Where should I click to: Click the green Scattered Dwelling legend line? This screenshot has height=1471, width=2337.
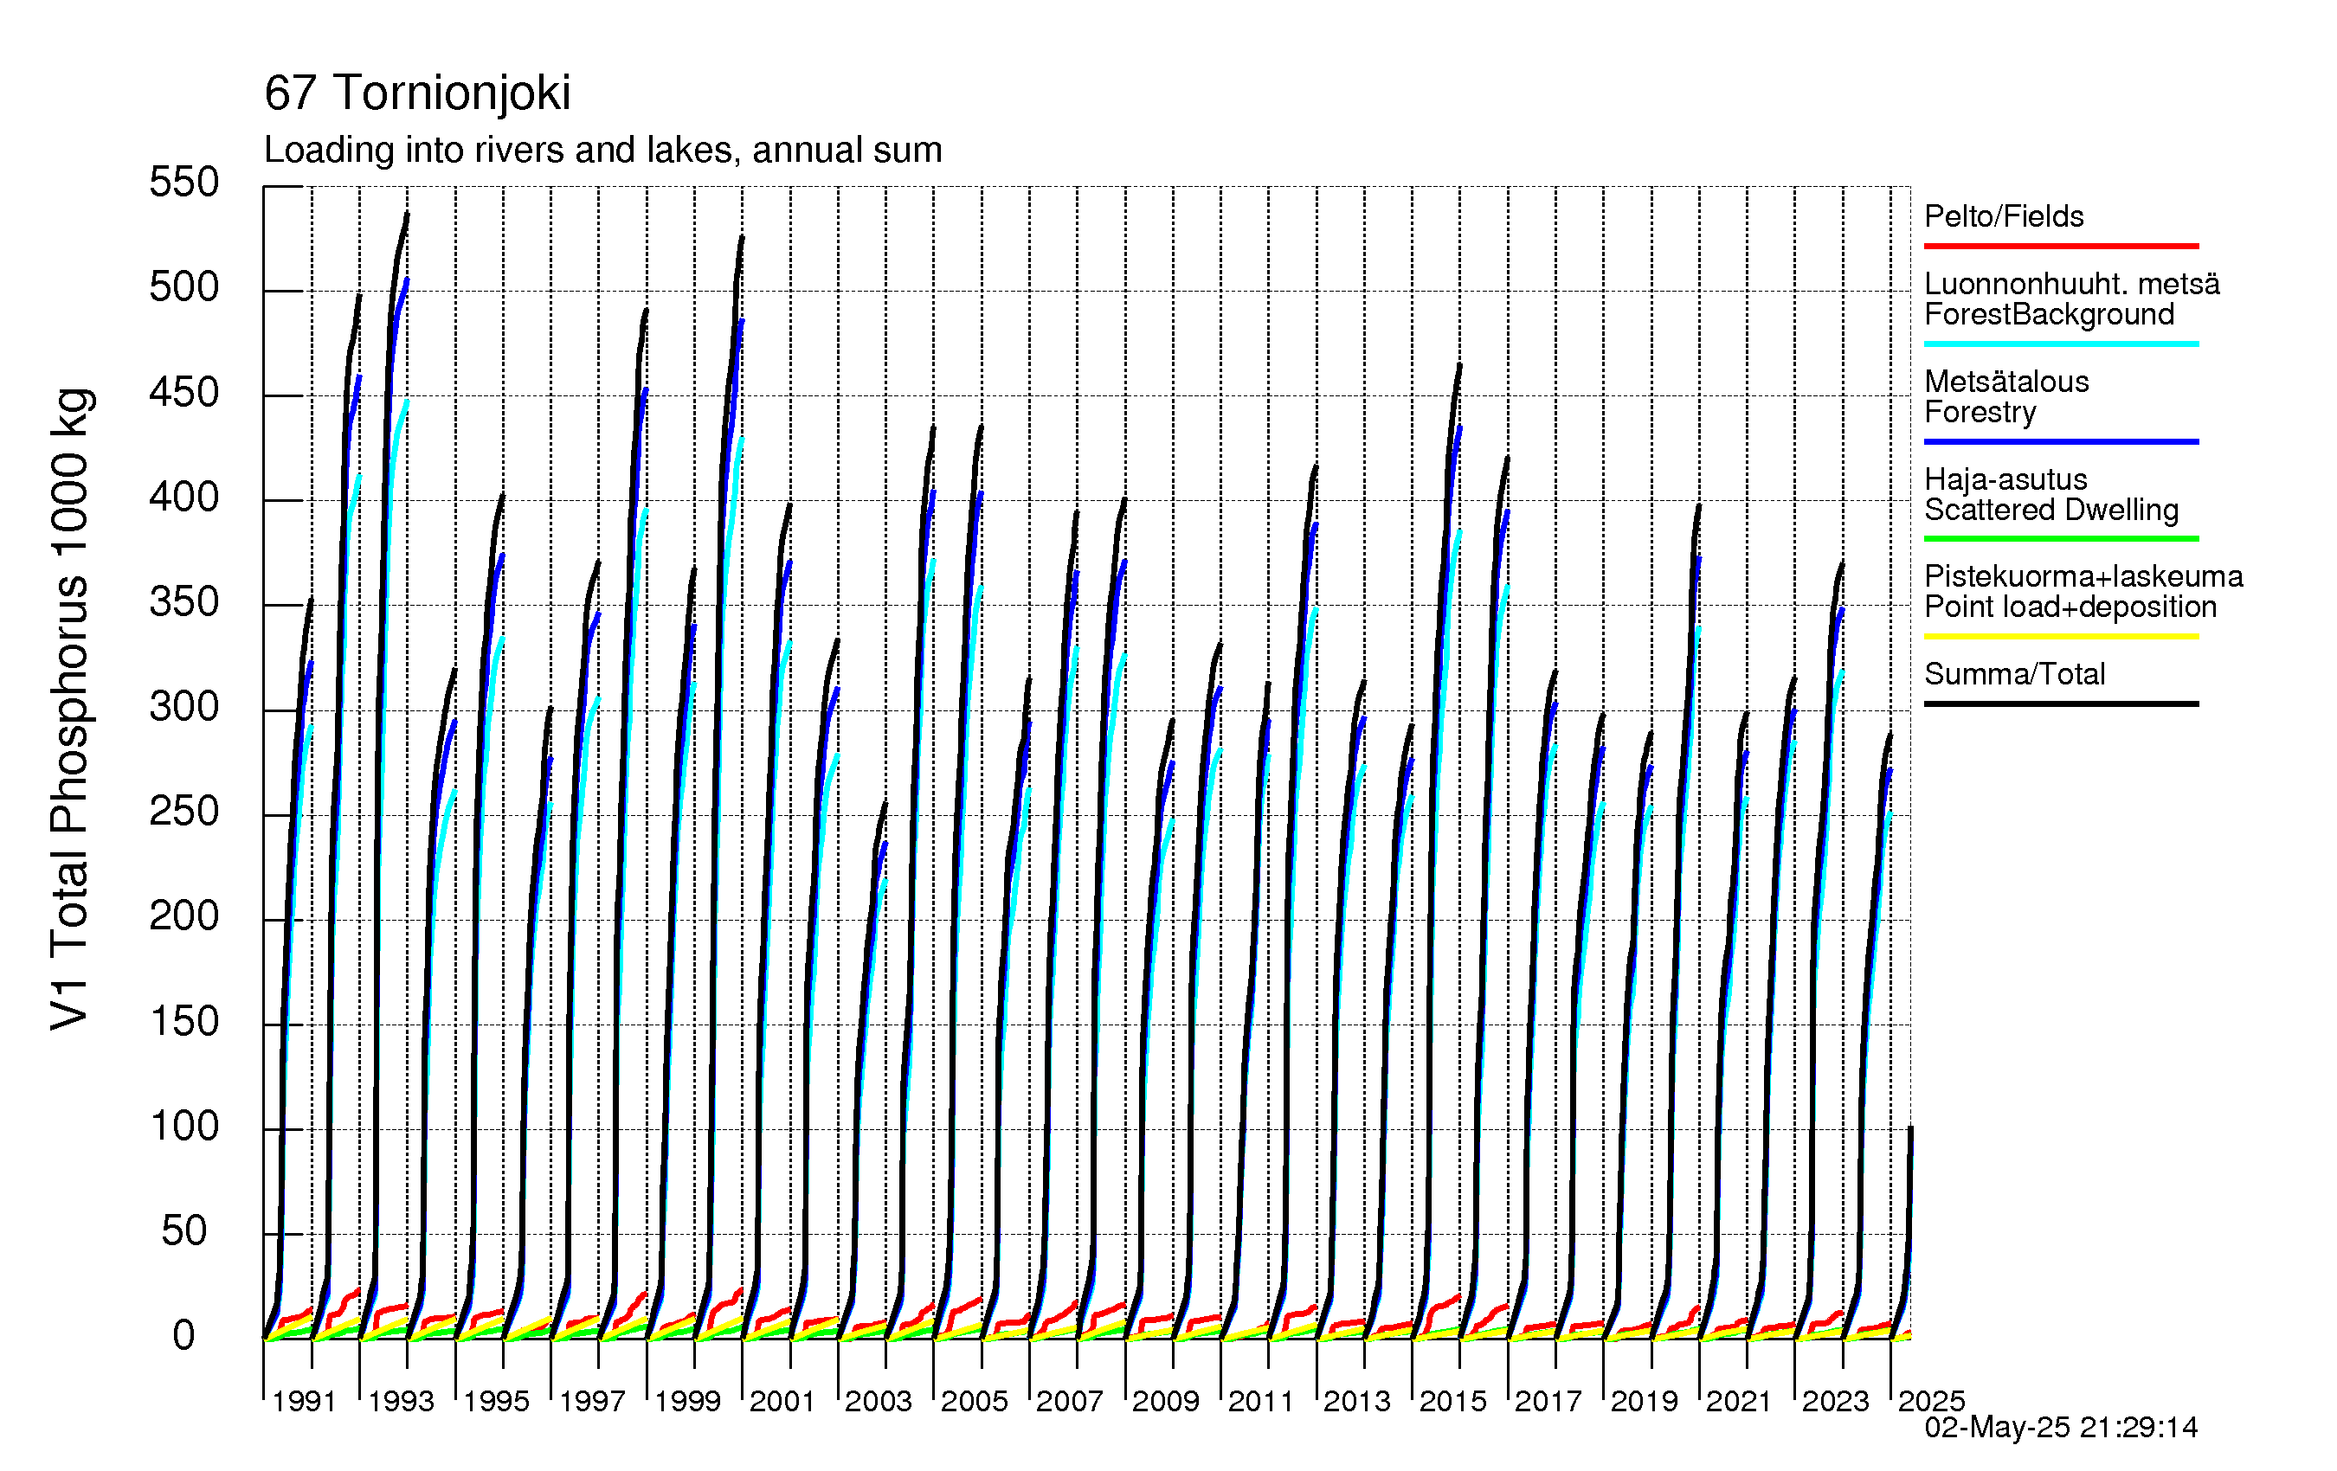(x=2062, y=538)
